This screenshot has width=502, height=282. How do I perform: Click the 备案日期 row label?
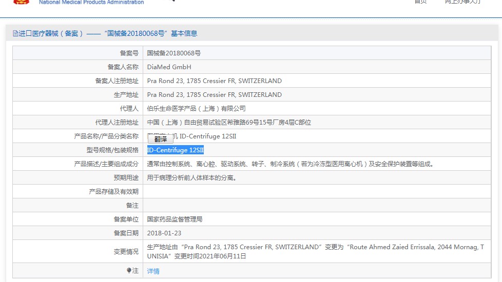[126, 233]
